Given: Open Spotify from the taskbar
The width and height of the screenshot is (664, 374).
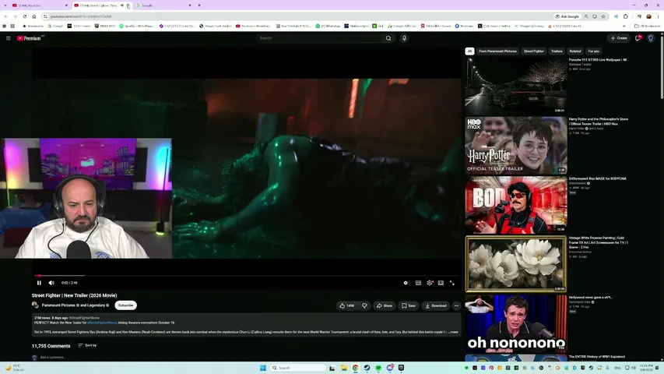Looking at the screenshot, I should [378, 368].
